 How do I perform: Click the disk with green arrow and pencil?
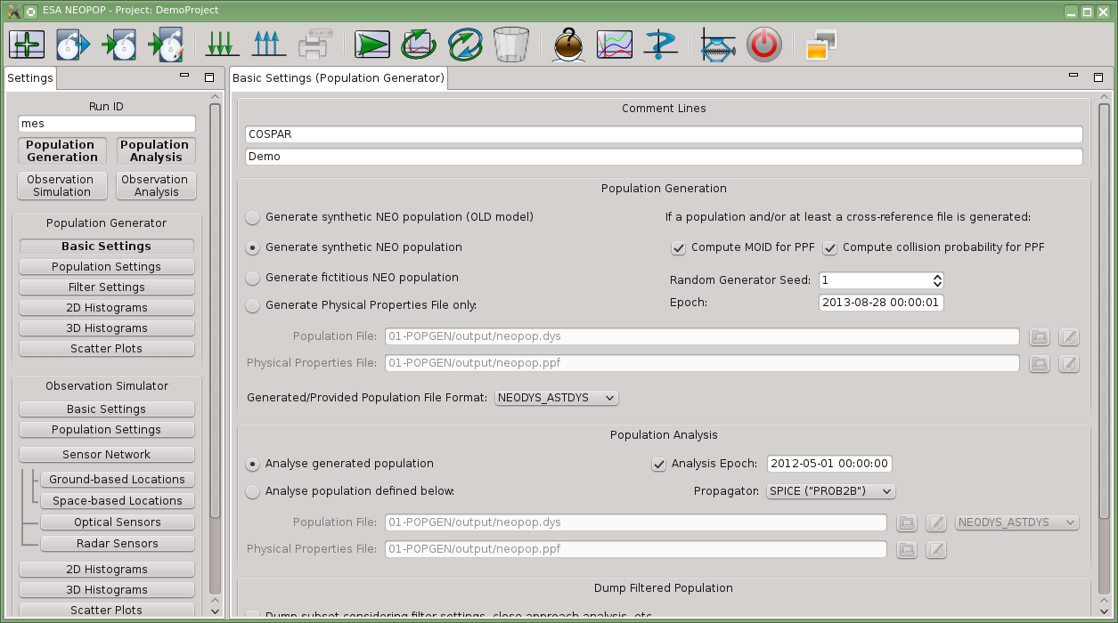(166, 44)
